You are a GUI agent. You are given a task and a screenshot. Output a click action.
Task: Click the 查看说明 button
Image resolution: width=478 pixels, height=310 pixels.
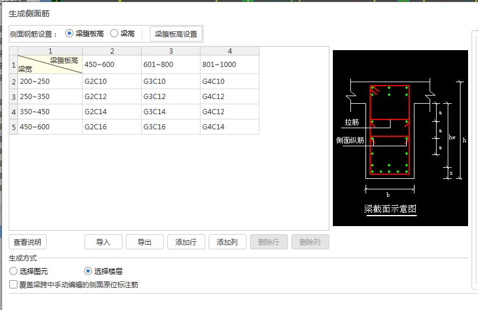pyautogui.click(x=27, y=242)
